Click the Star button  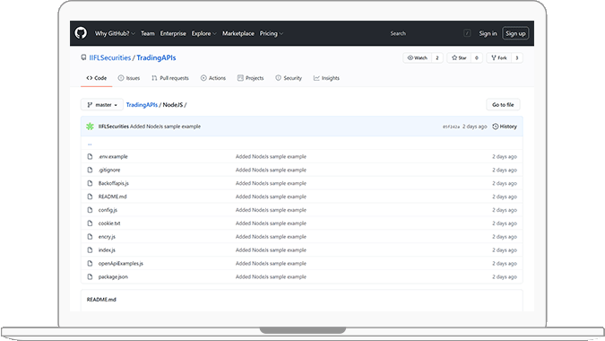pos(459,58)
